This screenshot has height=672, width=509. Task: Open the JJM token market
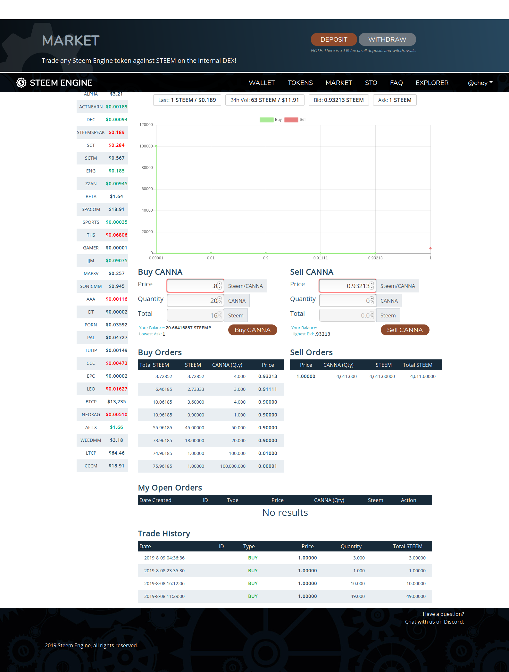102,261
